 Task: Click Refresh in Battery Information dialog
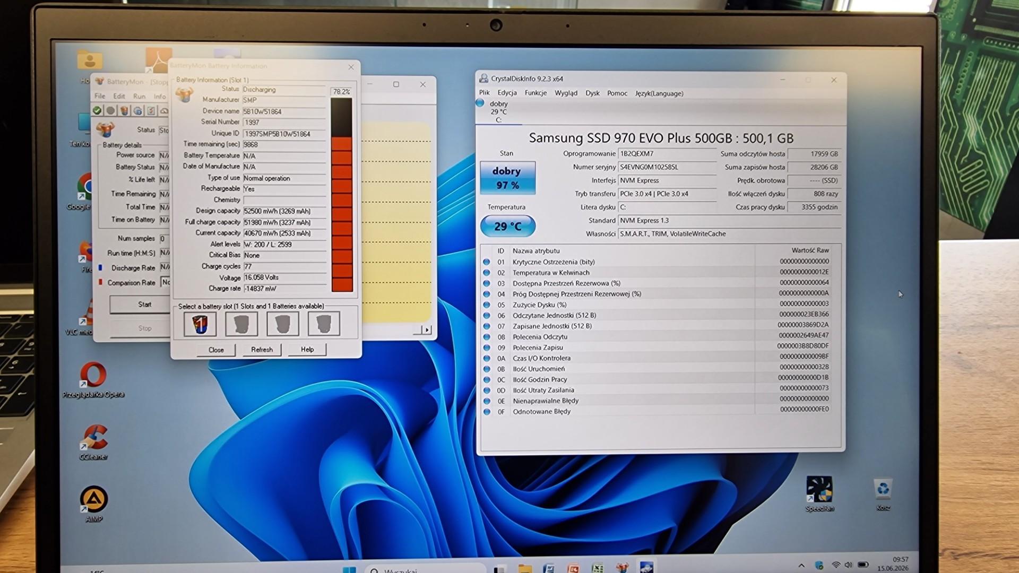(x=262, y=350)
